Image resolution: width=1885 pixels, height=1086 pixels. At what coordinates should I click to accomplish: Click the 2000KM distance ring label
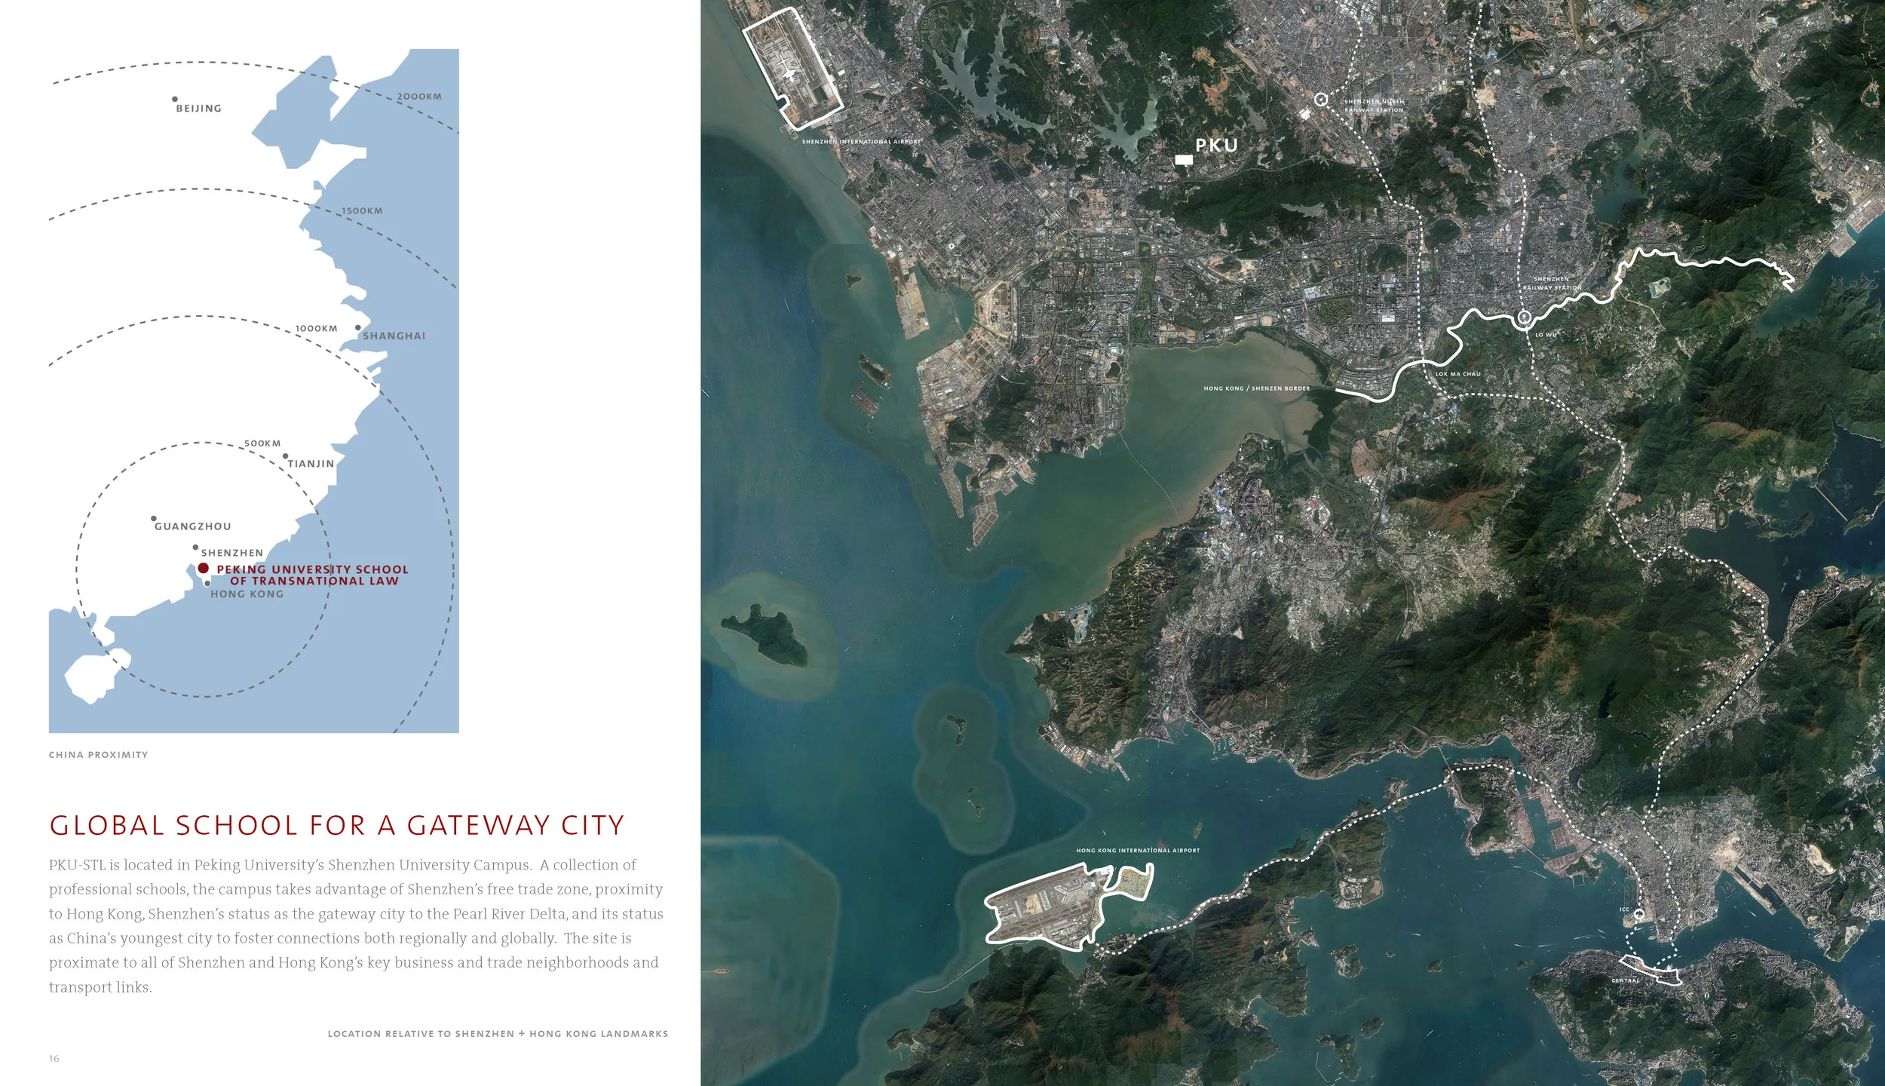419,97
